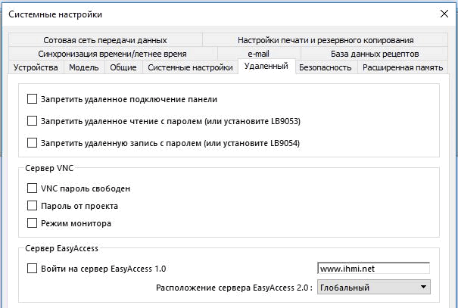Check Запретить удаленную запись с паролем box
This screenshot has height=308, width=458.
coord(32,143)
